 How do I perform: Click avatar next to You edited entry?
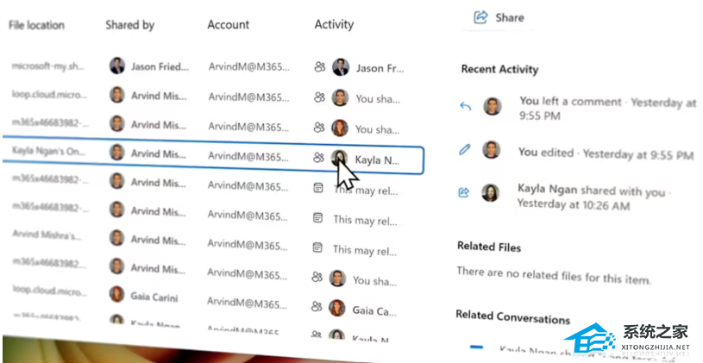pyautogui.click(x=492, y=150)
